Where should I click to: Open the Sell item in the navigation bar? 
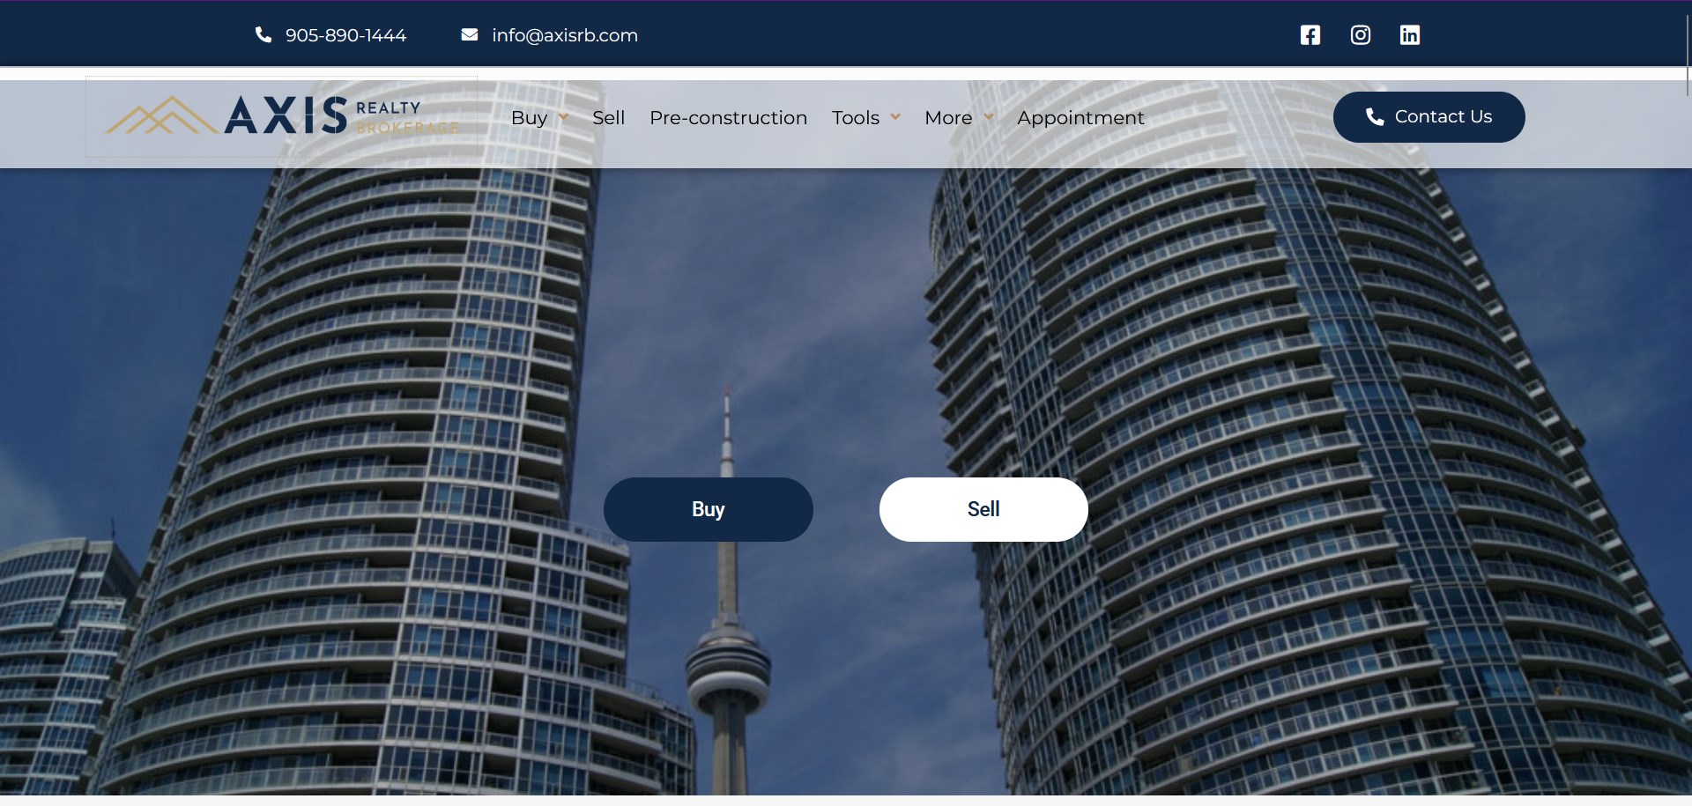pos(608,118)
